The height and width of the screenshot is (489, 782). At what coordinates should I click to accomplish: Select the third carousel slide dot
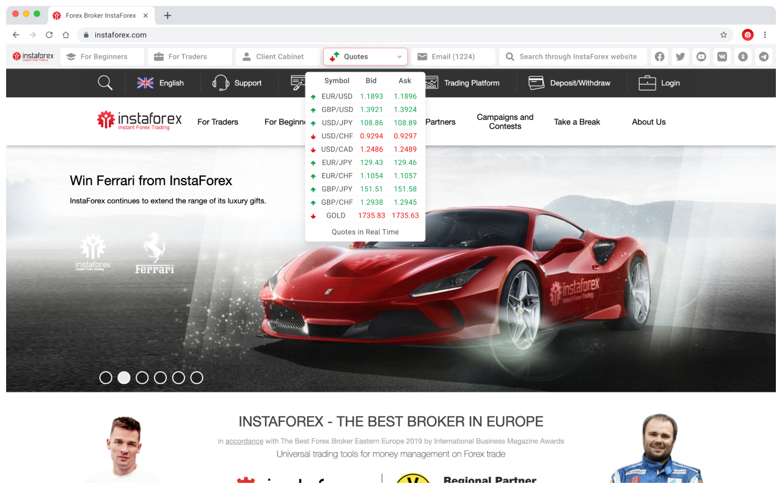pyautogui.click(x=142, y=378)
